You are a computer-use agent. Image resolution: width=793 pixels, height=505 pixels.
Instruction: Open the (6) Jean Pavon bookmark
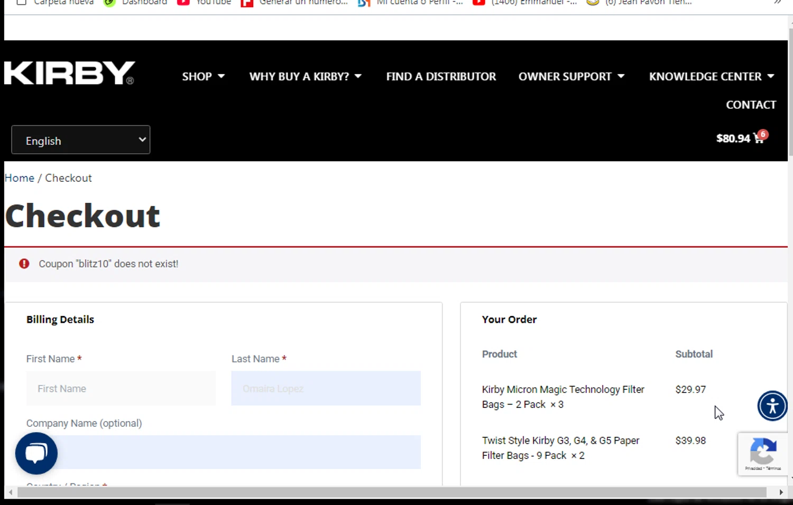tap(640, 2)
